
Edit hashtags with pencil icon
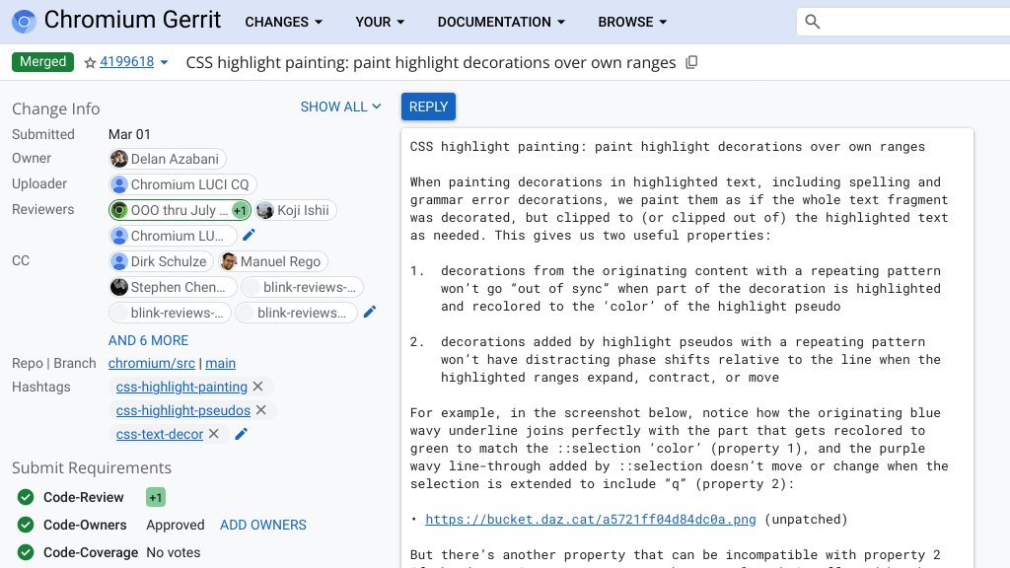coord(242,434)
